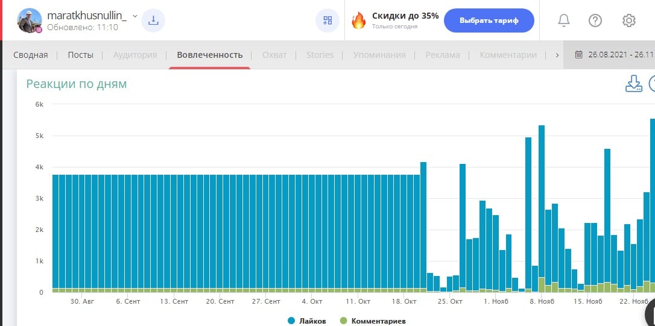
Task: Click the 20. Сент axis label
Action: tap(220, 301)
